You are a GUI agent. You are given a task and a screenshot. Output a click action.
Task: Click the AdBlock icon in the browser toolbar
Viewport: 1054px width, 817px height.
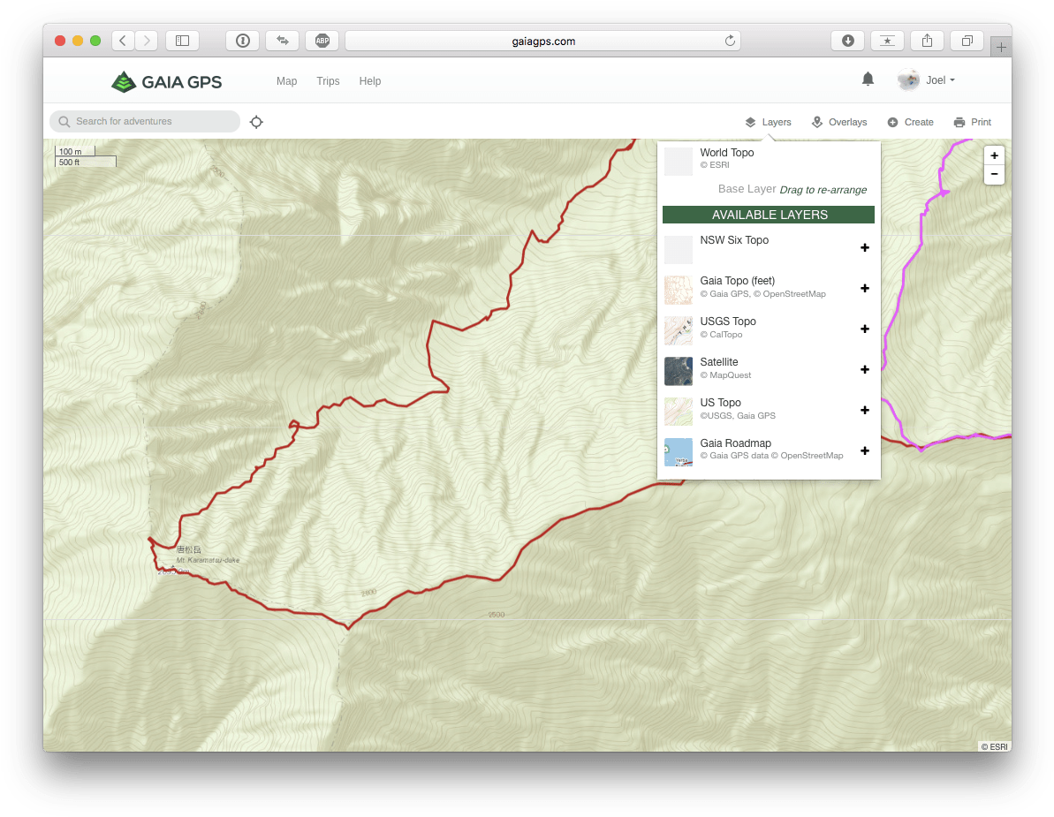[322, 40]
